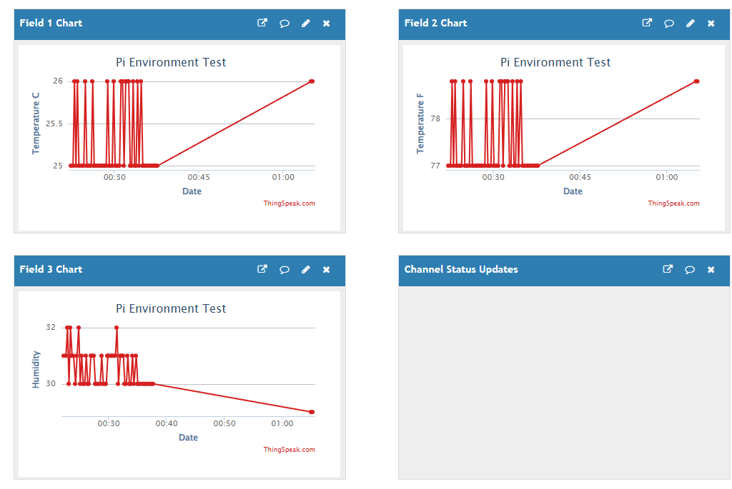Edit Field 3 Chart with pencil icon

305,269
